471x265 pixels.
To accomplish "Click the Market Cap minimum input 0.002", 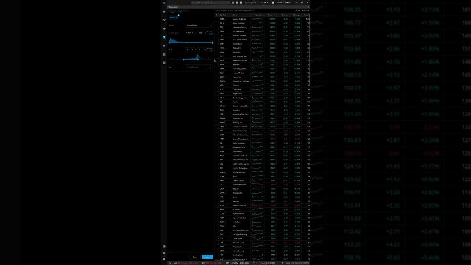I will point(189,33).
